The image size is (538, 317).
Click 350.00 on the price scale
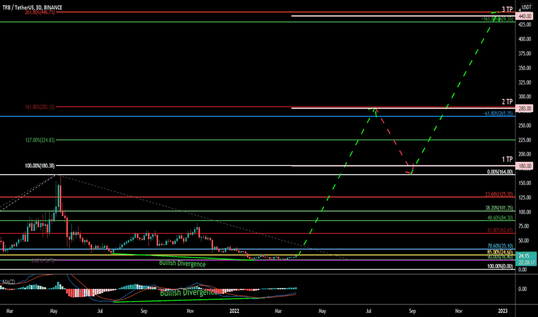(525, 68)
